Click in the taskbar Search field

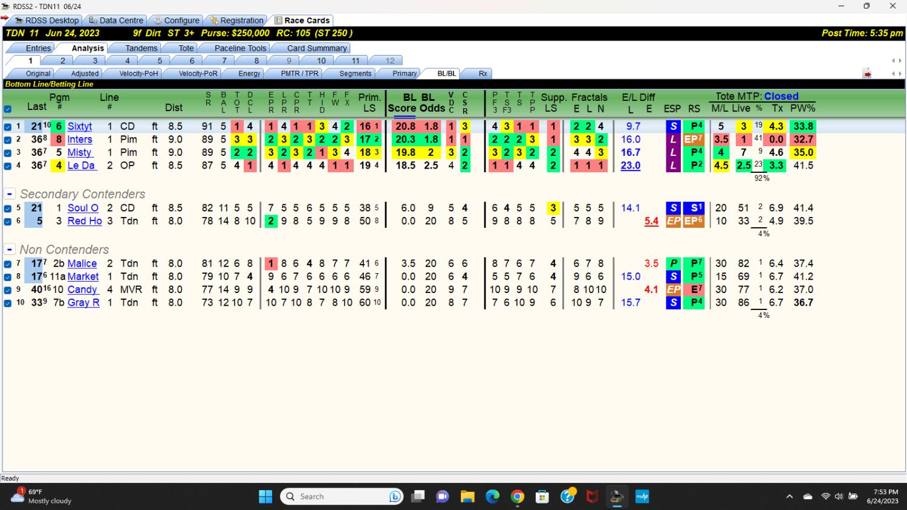pos(342,497)
